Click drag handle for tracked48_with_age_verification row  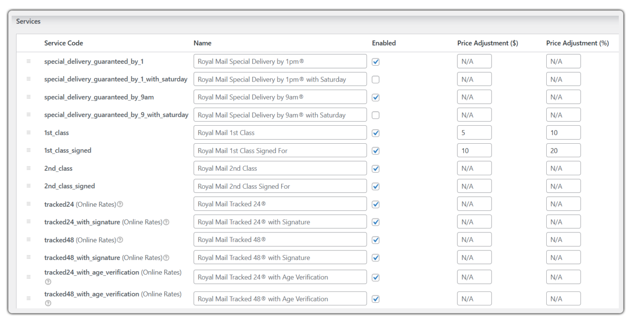click(28, 298)
